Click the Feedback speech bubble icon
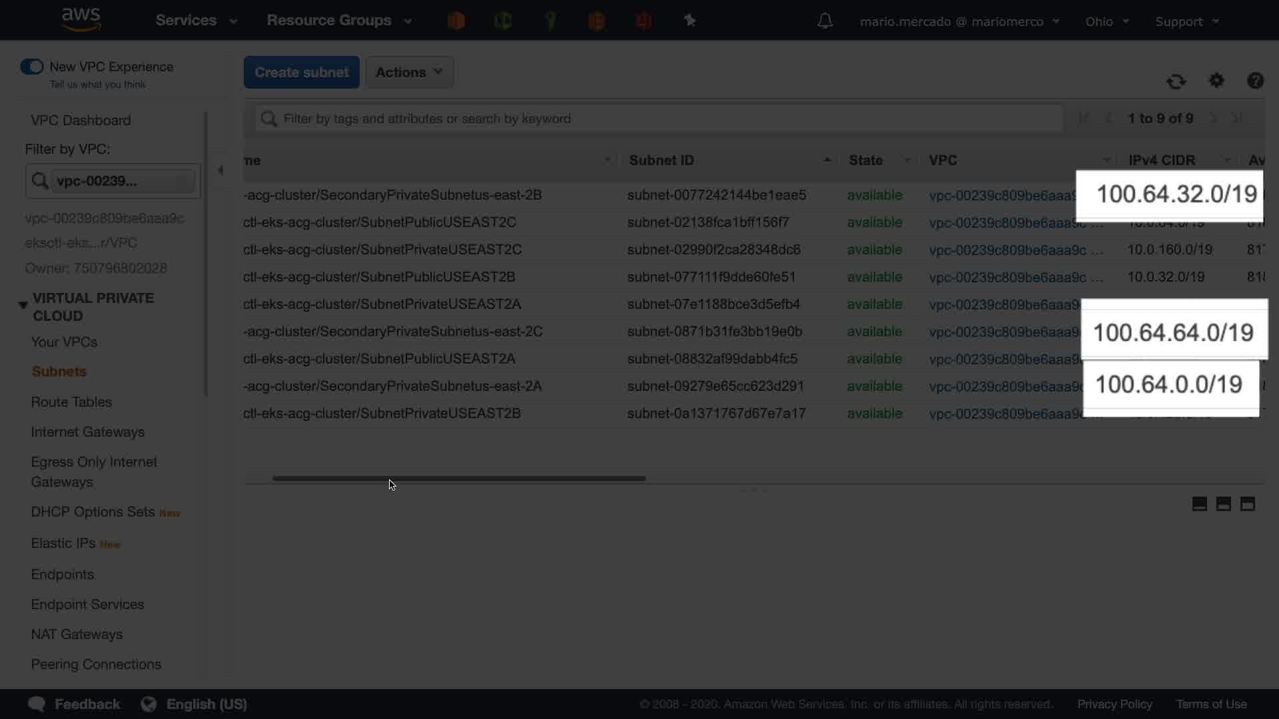This screenshot has width=1279, height=719. pos(37,704)
